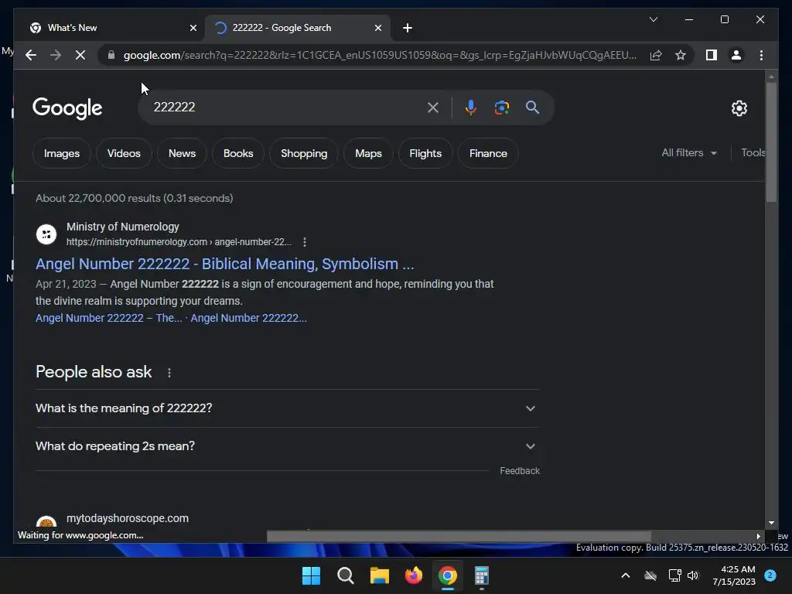Viewport: 792px width, 594px height.
Task: Click the Ministry of Numerology favicon
Action: coord(46,234)
